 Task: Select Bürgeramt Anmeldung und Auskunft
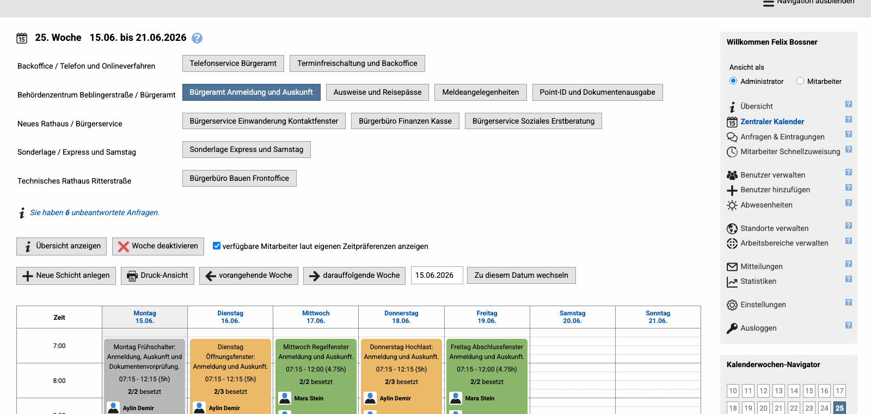click(251, 92)
